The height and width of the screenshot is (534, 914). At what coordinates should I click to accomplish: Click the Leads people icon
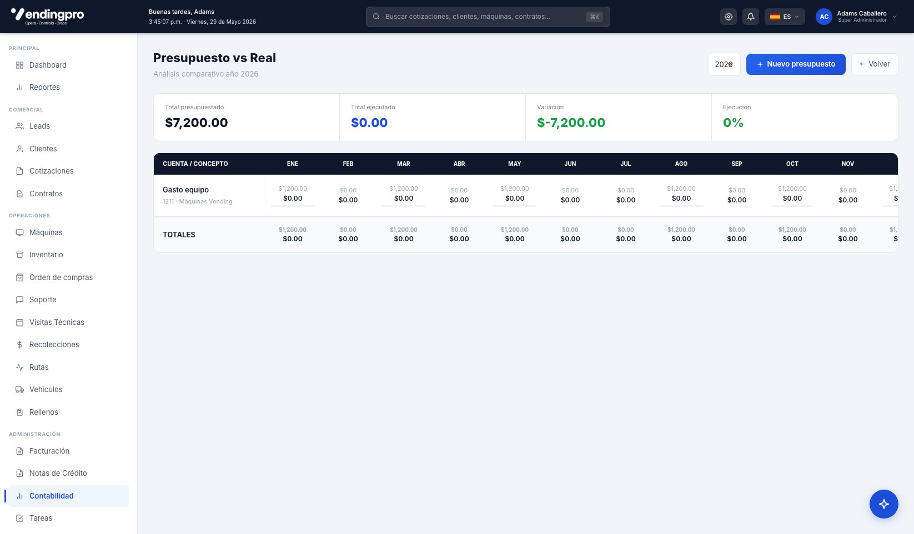19,126
